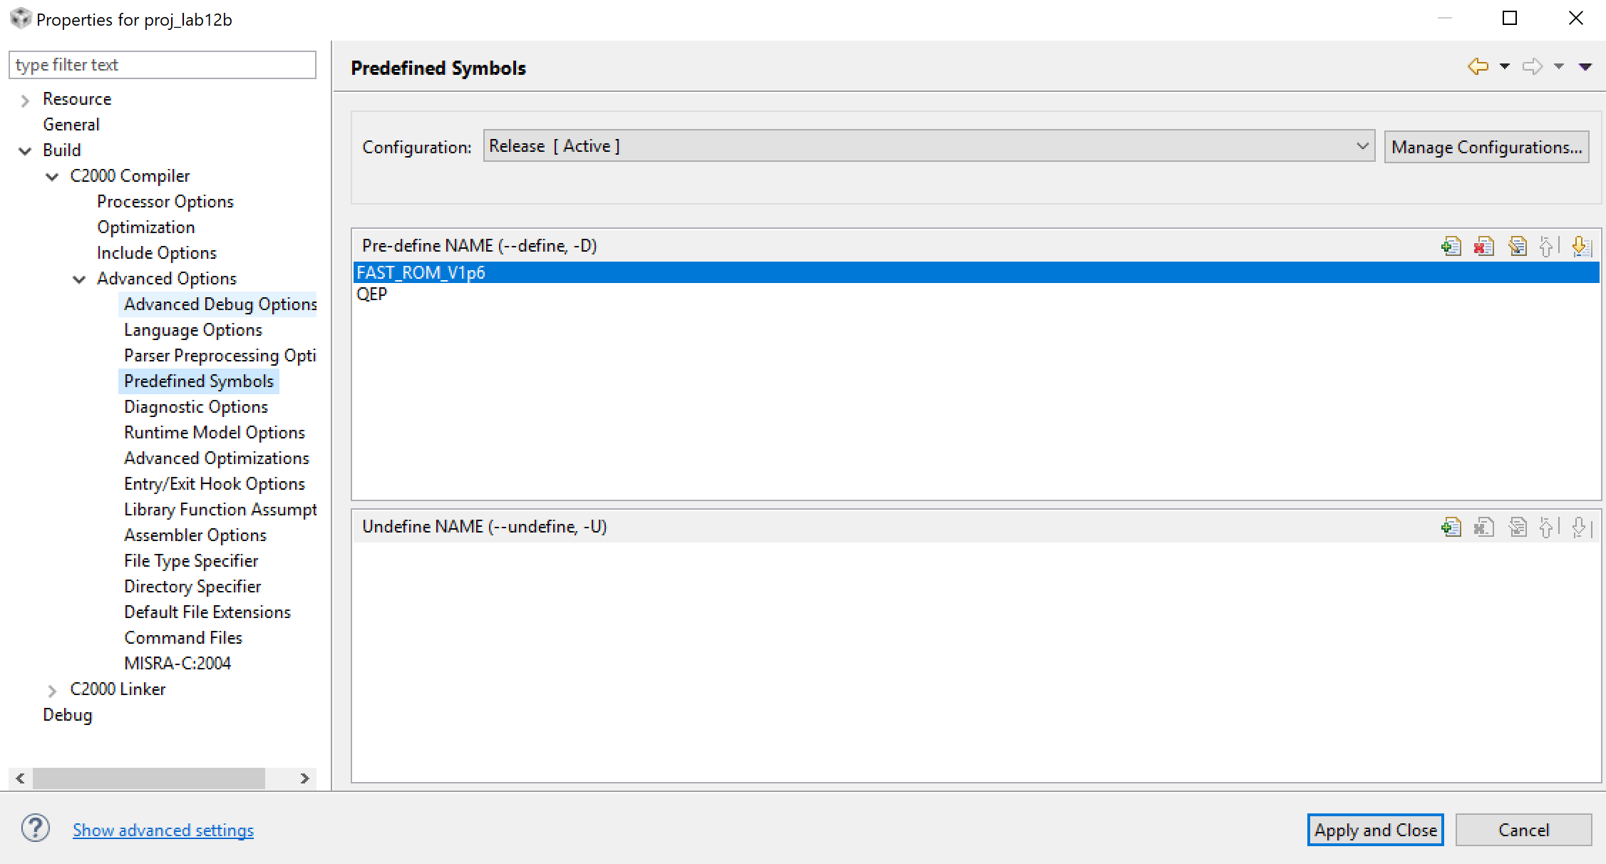1606x864 pixels.
Task: Open the back history dropdown arrow
Action: 1505,67
